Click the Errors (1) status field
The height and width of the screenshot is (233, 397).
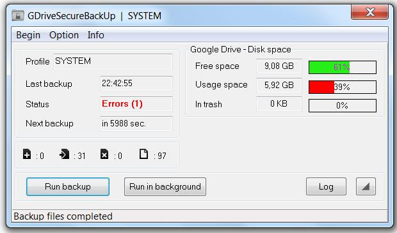136,104
